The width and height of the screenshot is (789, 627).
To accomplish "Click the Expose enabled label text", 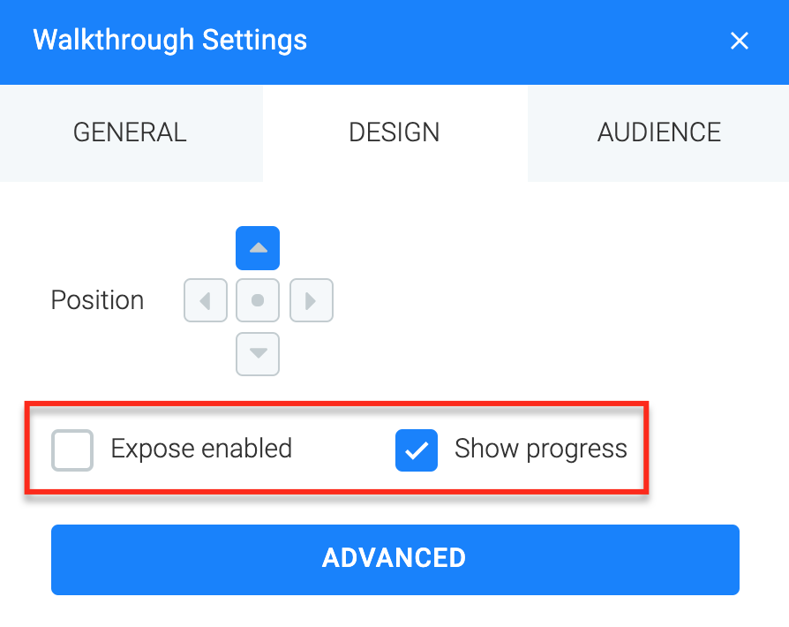I will tap(201, 449).
